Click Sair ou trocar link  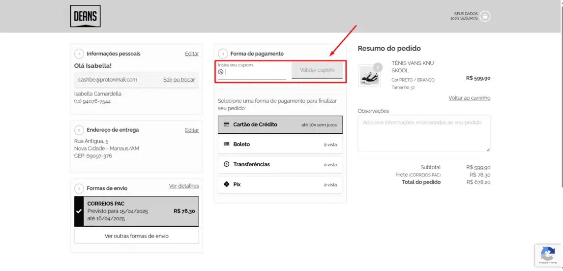pyautogui.click(x=179, y=80)
